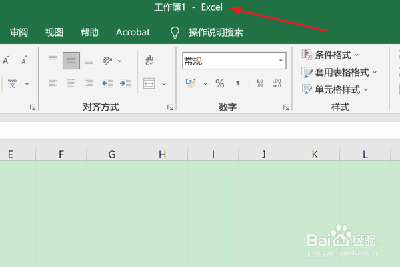Image resolution: width=400 pixels, height=267 pixels.
Task: Open 条件格式 conditional formatting menu
Action: (x=331, y=55)
